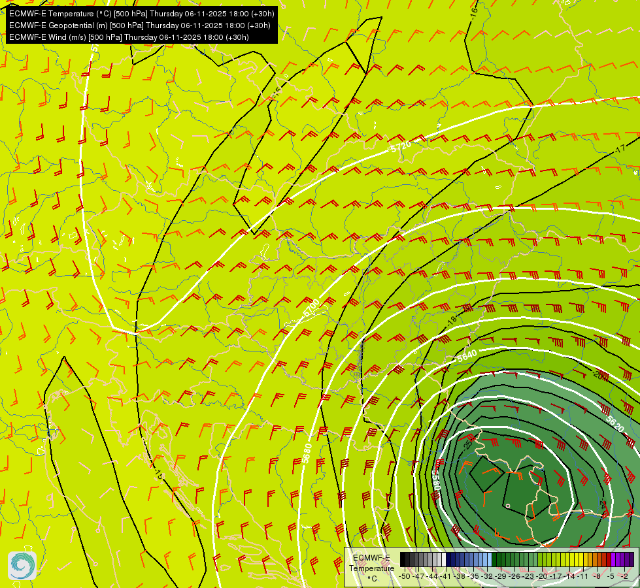Click the -2 value on the legend scale
Screen dimensions: 640x588
624,576
